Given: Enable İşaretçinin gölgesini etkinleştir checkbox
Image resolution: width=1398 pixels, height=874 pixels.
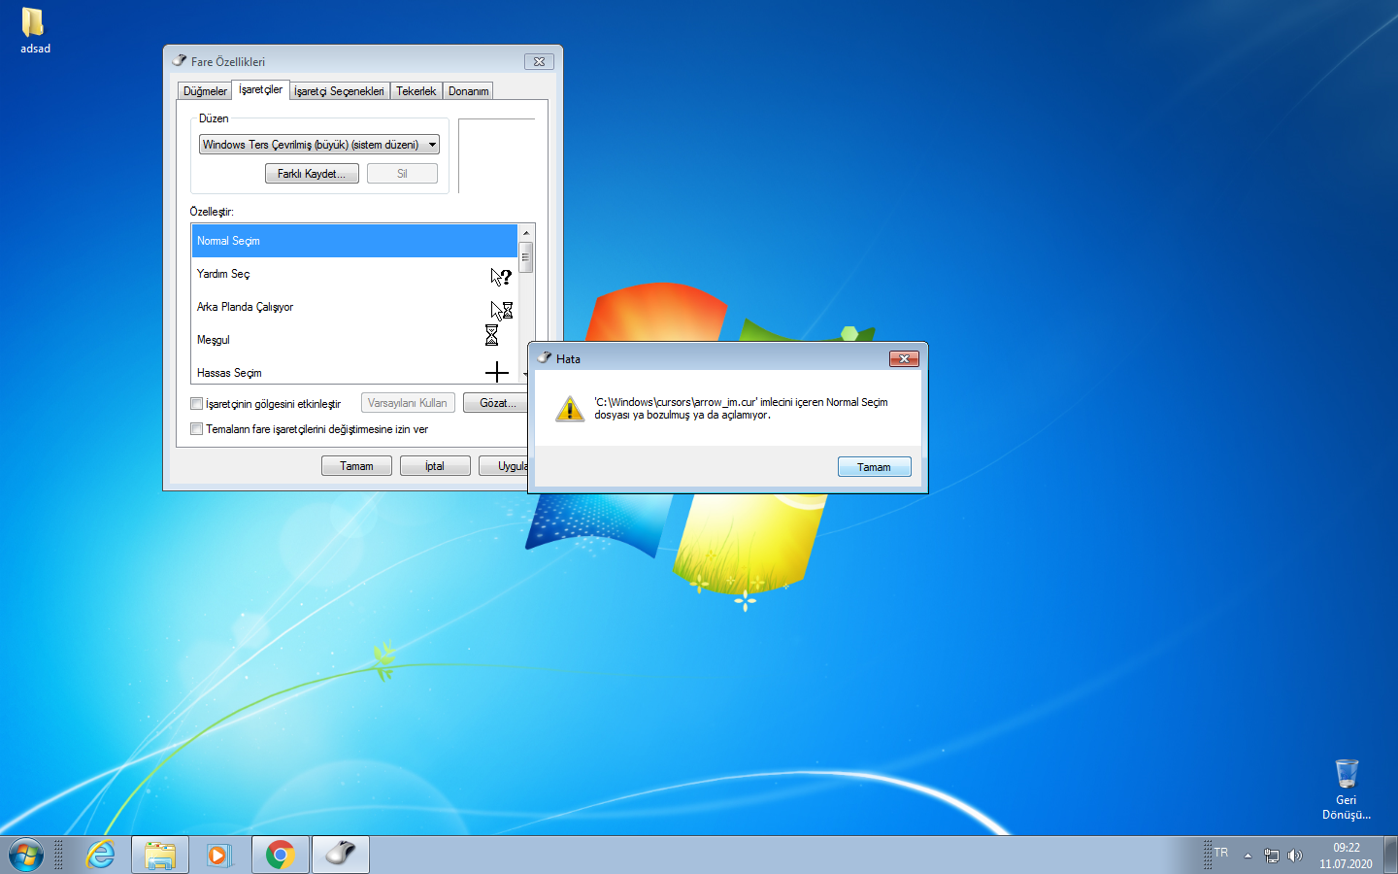Looking at the screenshot, I should [197, 404].
